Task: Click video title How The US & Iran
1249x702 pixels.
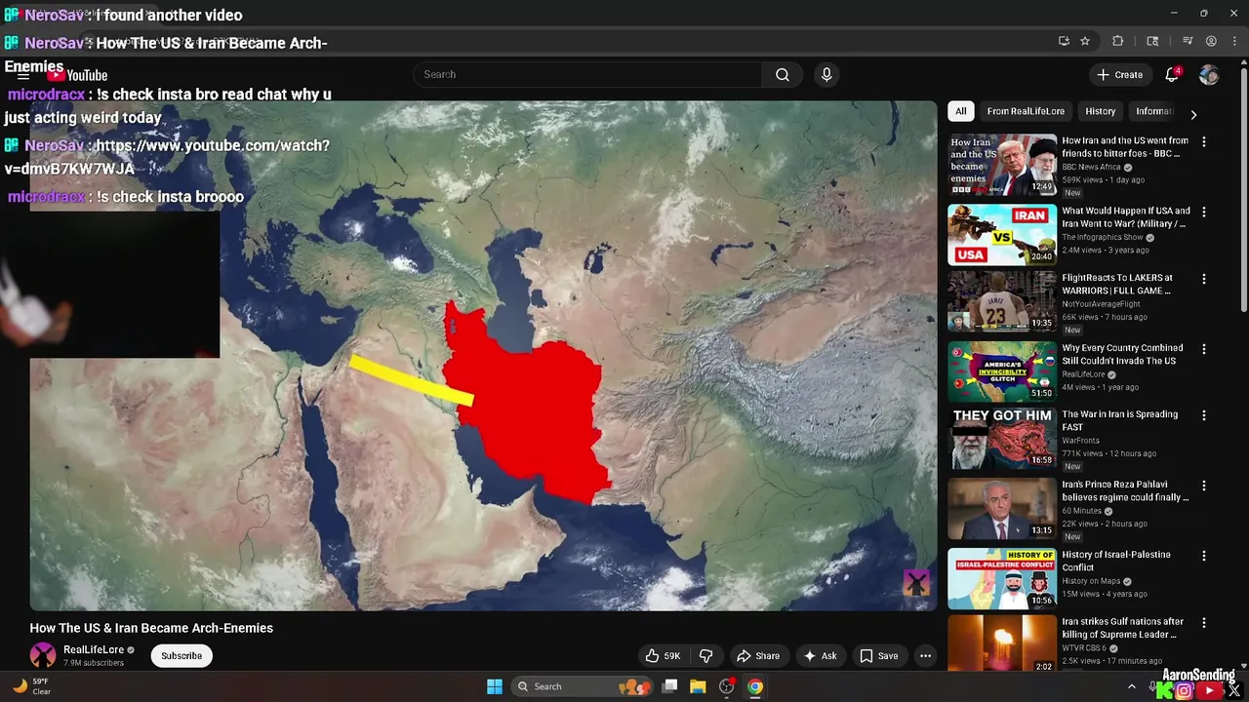Action: pos(151,628)
